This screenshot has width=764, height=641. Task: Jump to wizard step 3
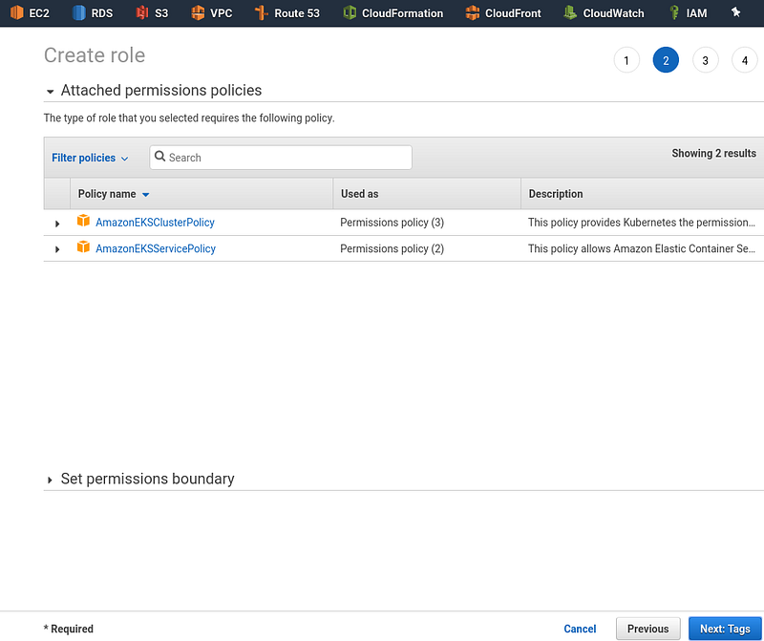(x=705, y=60)
